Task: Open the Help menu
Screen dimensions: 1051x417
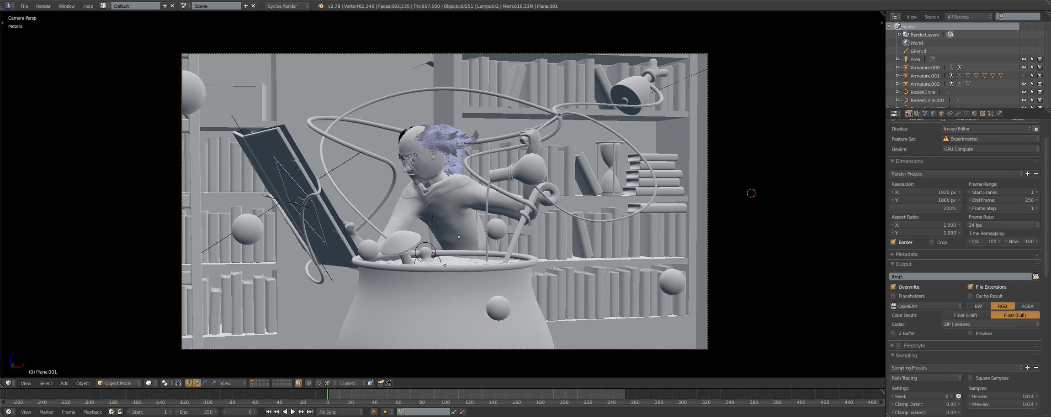Action: [x=88, y=6]
